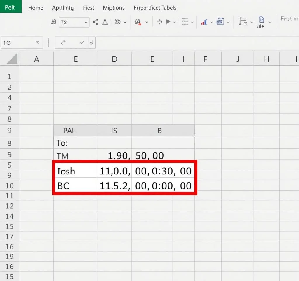Open the Home tab

tap(36, 8)
